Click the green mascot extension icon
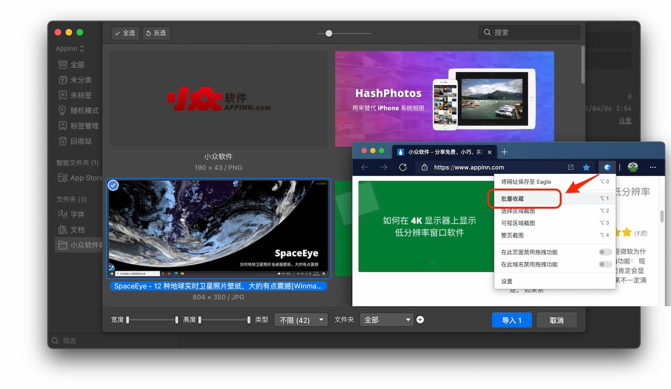The width and height of the screenshot is (671, 389). (632, 167)
